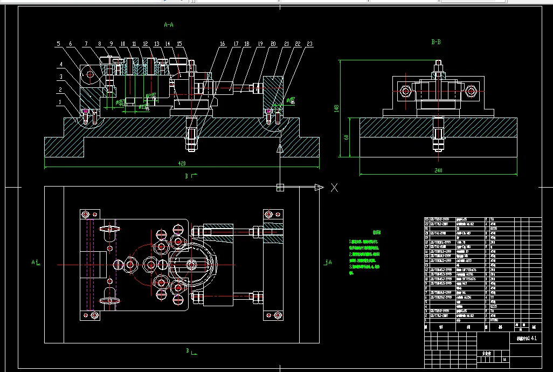553x372 pixels.
Task: Select part balloon number 14
Action: pyautogui.click(x=168, y=44)
